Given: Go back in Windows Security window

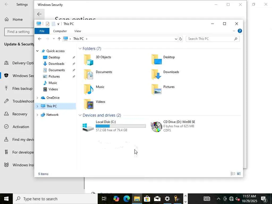Looking at the screenshot, I should click(x=39, y=14).
